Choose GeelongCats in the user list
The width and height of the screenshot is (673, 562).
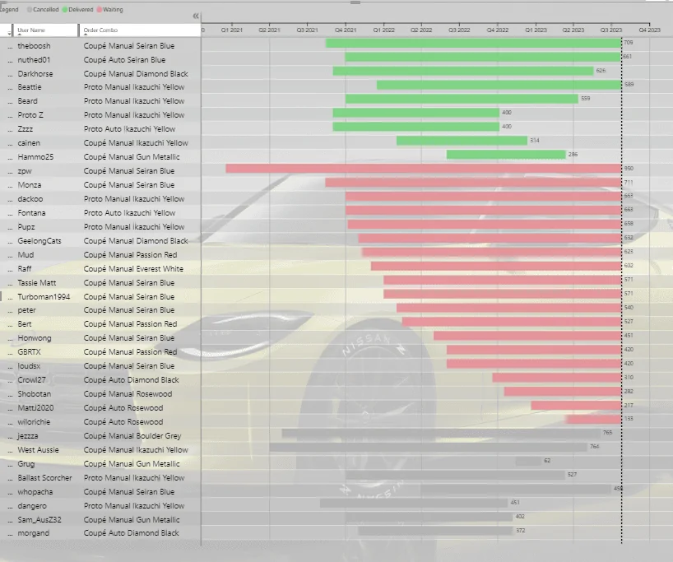(39, 241)
